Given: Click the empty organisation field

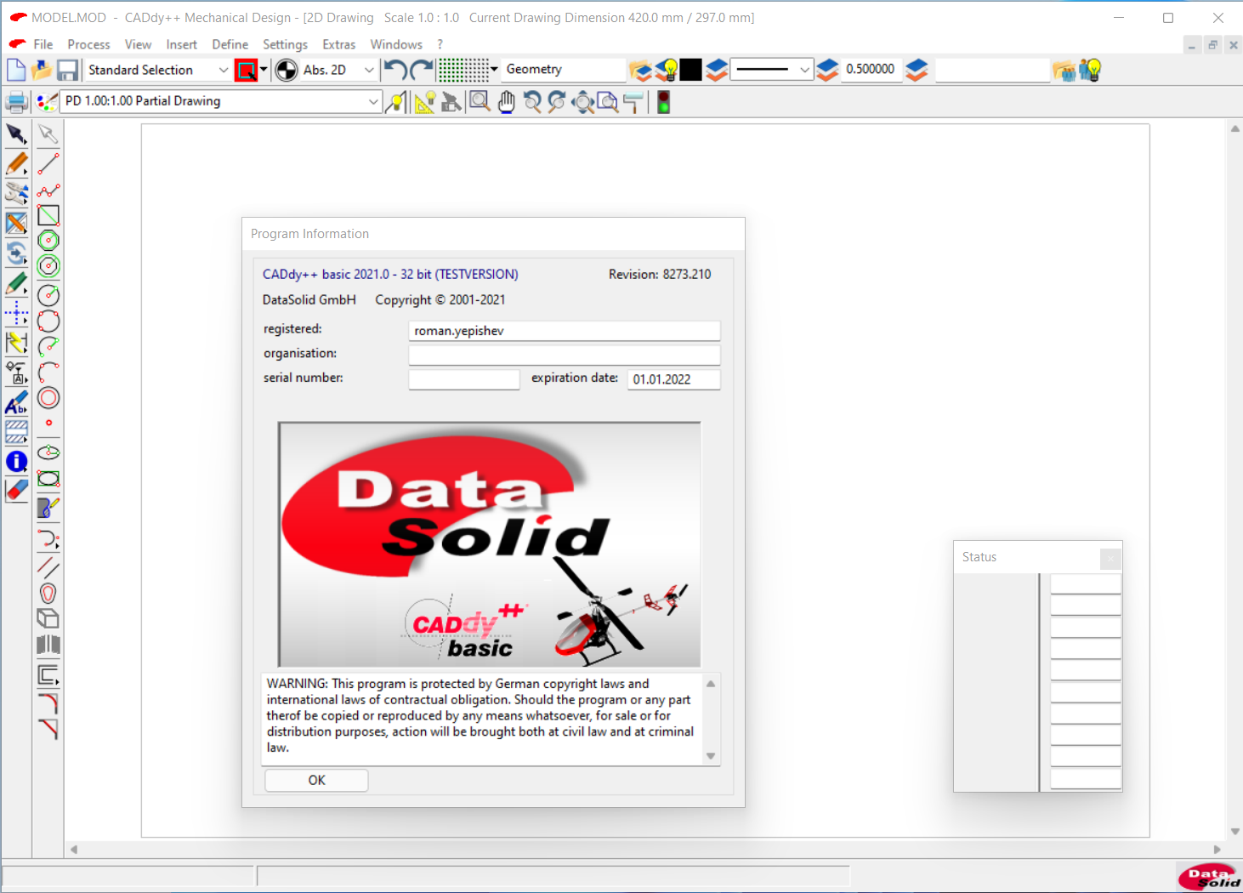Looking at the screenshot, I should click(x=565, y=355).
